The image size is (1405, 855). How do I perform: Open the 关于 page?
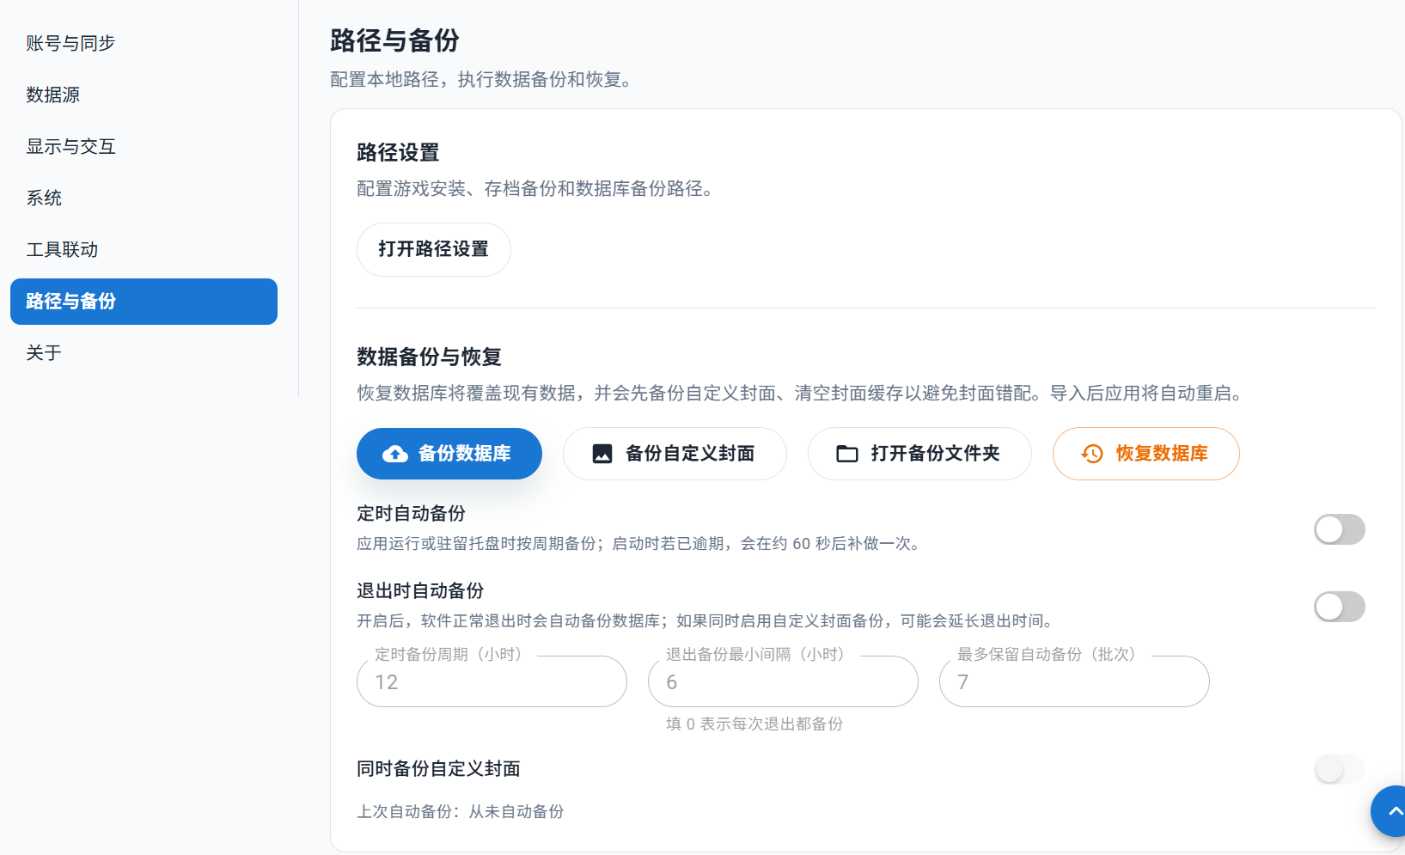point(144,352)
